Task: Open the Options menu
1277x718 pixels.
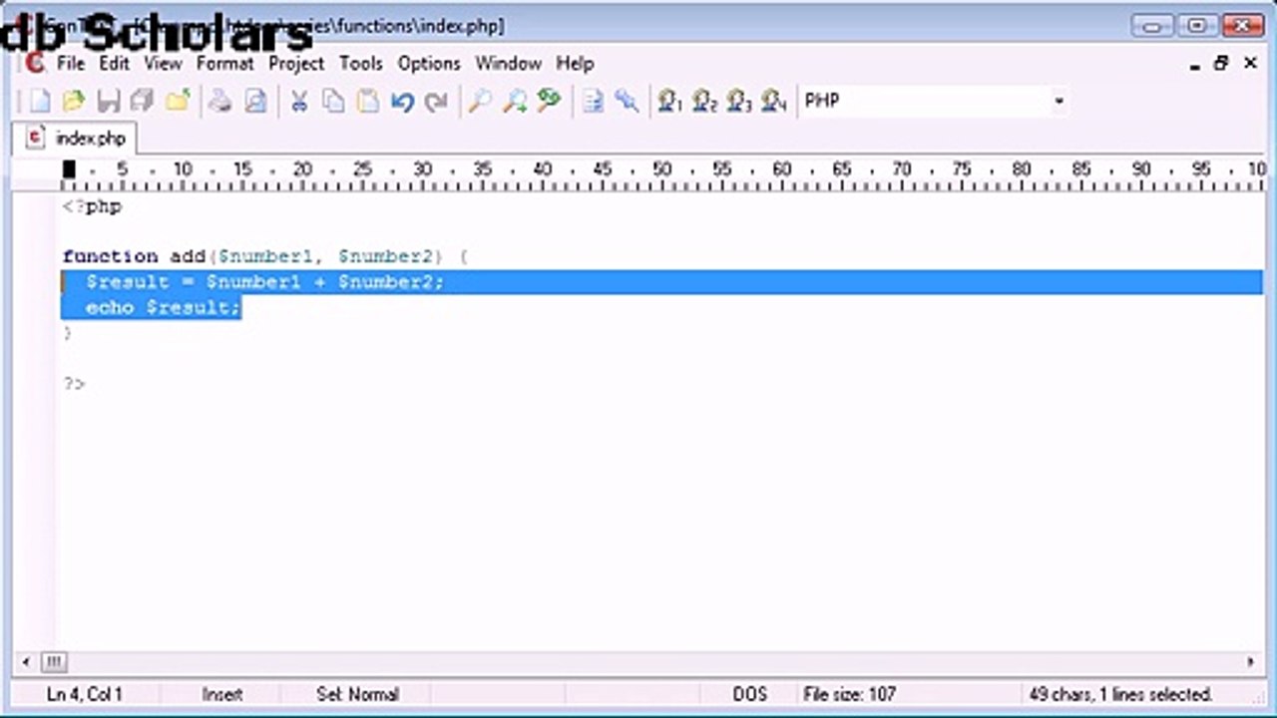Action: 429,63
